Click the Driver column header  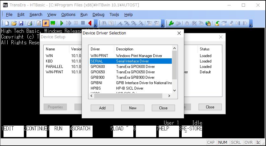101,49
